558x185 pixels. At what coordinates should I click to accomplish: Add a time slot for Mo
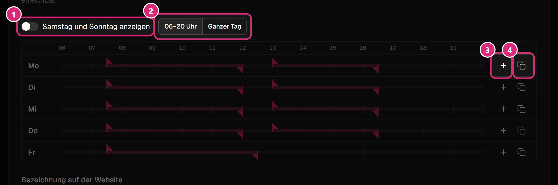503,66
